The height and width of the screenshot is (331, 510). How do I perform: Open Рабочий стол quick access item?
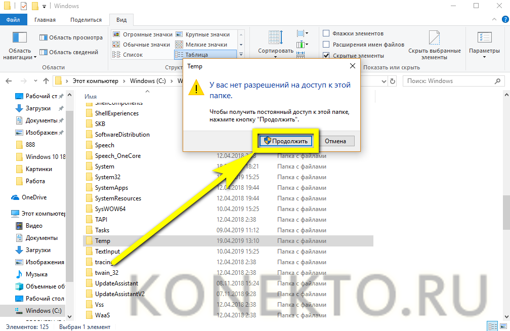point(39,96)
